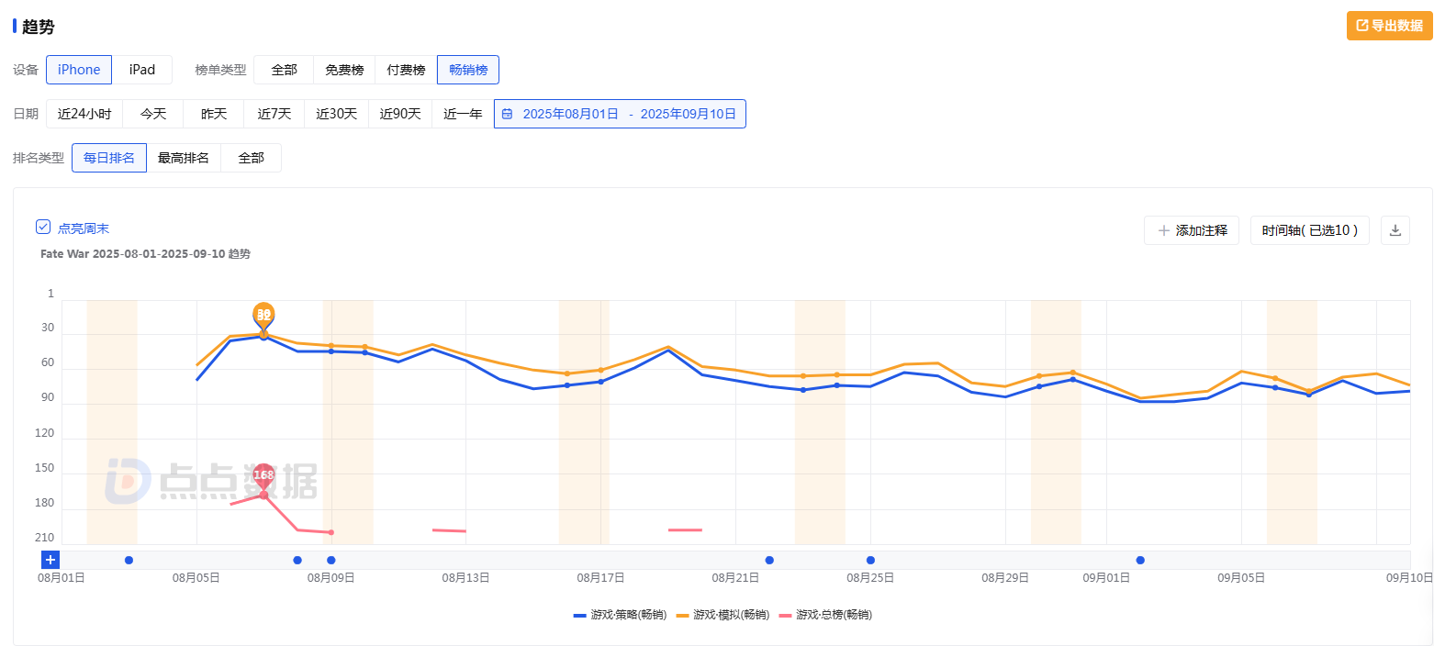Click the calendar icon in date range
The image size is (1434, 646).
click(x=507, y=114)
